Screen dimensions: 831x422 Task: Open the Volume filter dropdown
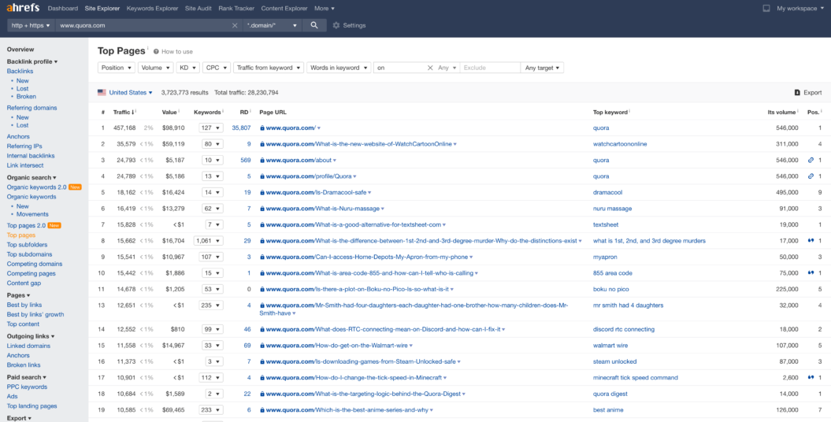tap(156, 68)
